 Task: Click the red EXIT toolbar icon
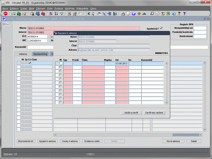pos(5,14)
